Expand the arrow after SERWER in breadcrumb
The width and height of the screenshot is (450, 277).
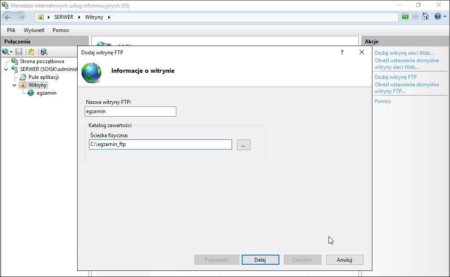79,17
